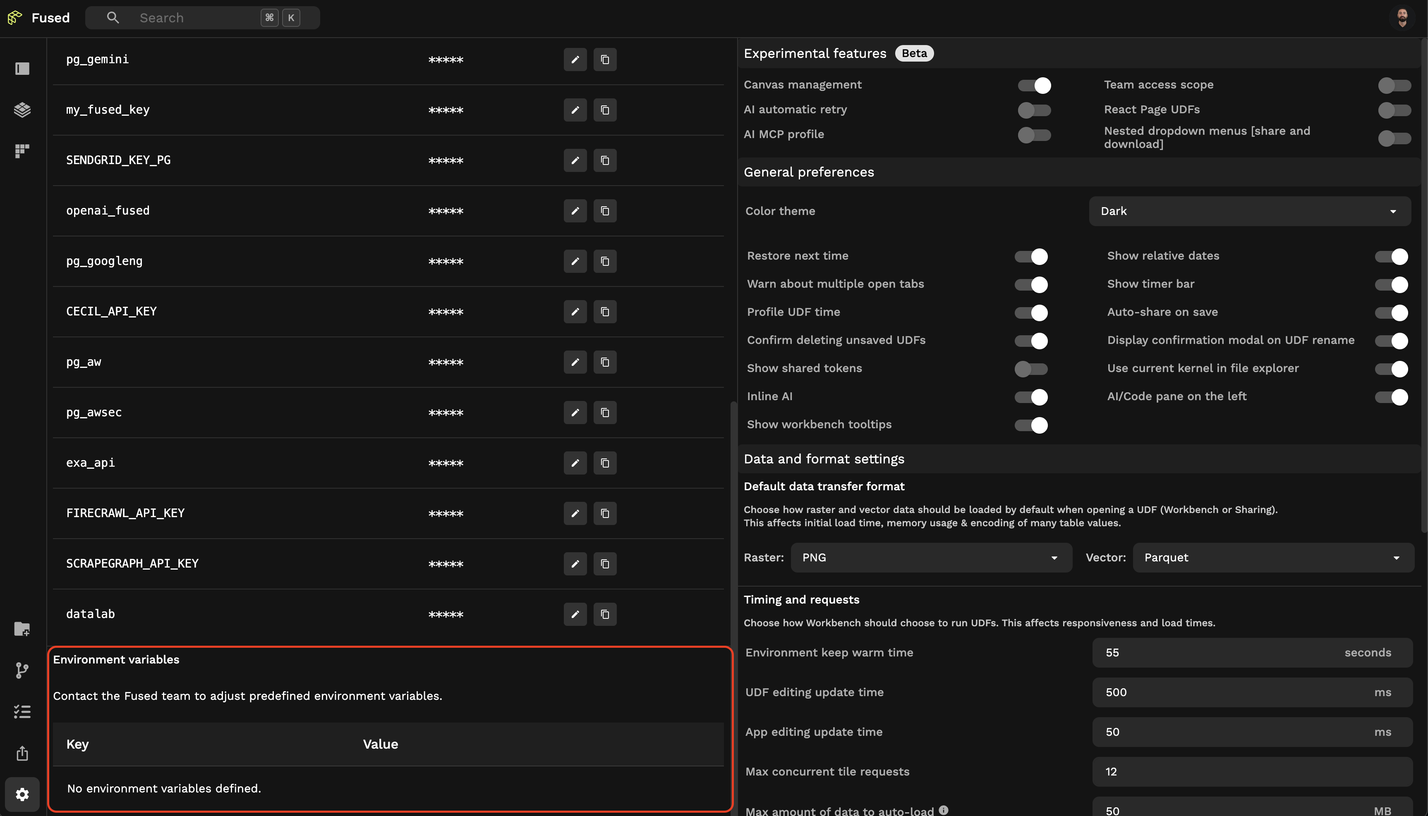Open the Color theme dropdown
This screenshot has height=816, width=1428.
point(1249,211)
